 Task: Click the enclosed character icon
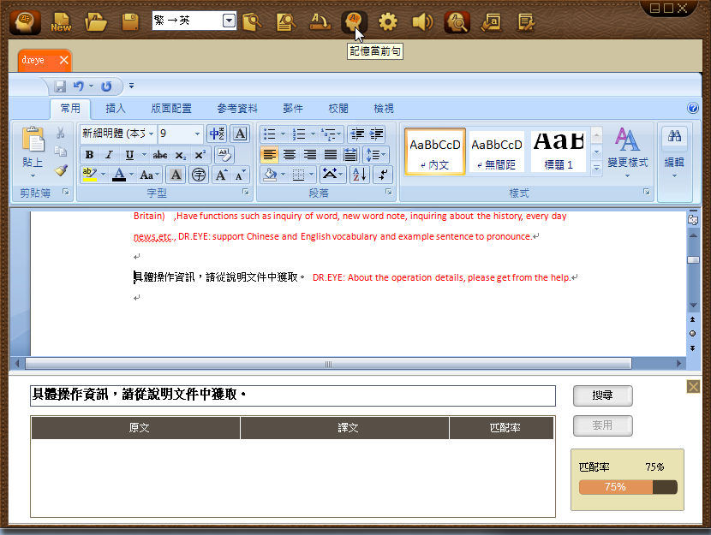[199, 175]
